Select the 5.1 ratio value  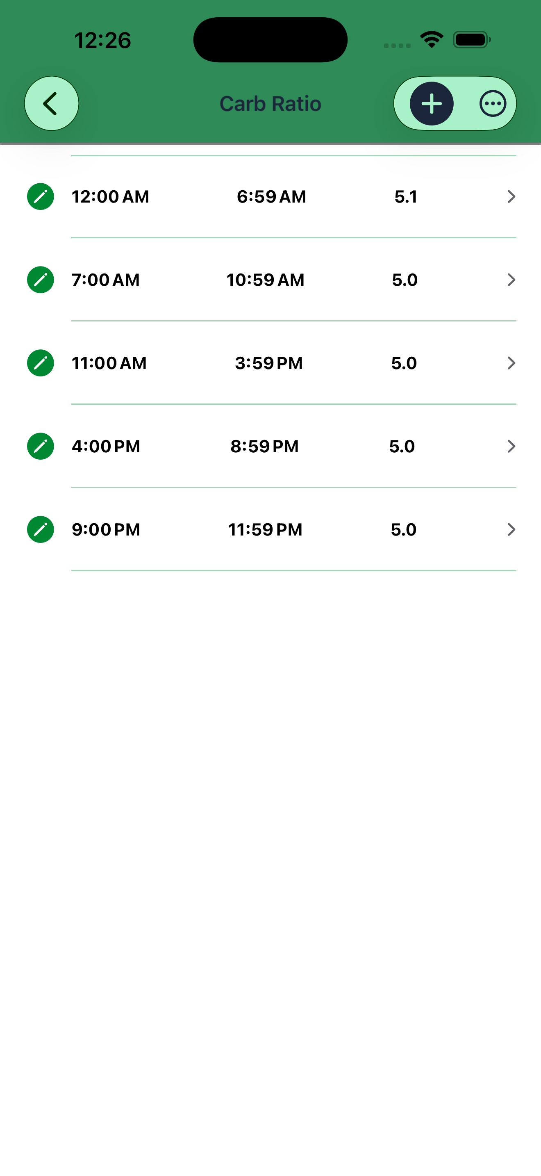406,197
